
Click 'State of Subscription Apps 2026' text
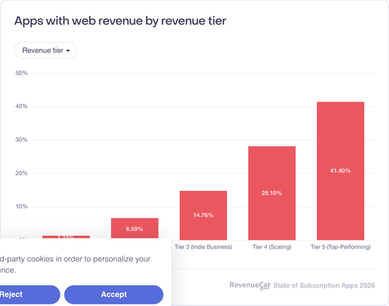(324, 285)
